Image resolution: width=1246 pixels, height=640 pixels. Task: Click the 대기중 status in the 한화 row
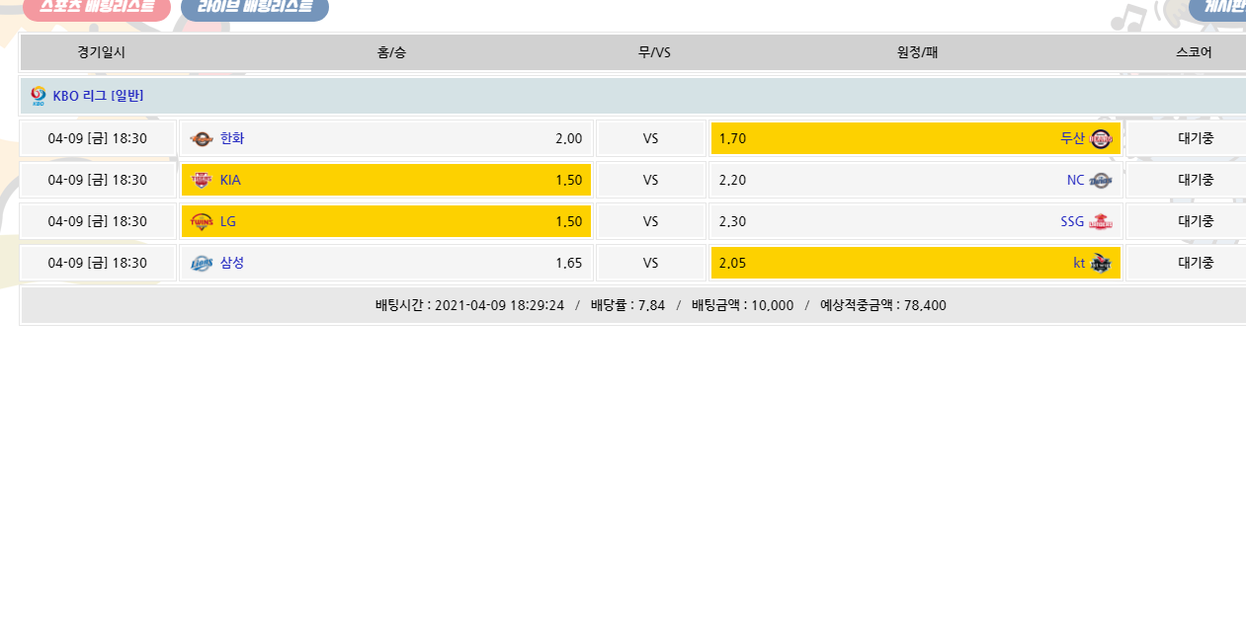tap(1195, 138)
